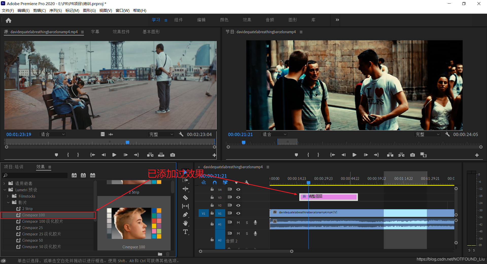Expand the 适用嵌套 effects folder
Image resolution: width=487 pixels, height=264 pixels.
point(4,183)
